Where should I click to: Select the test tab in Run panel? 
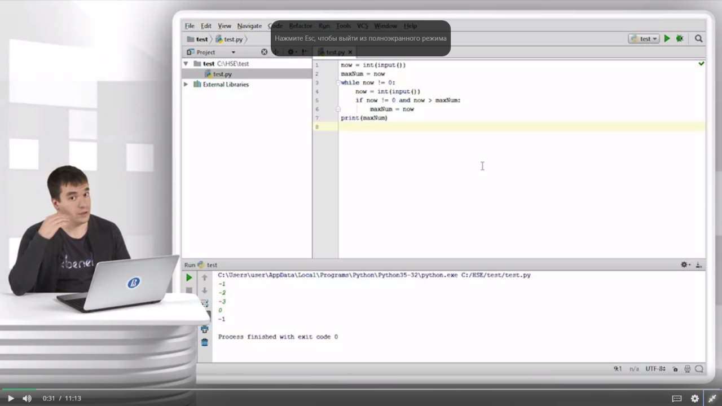pyautogui.click(x=207, y=264)
